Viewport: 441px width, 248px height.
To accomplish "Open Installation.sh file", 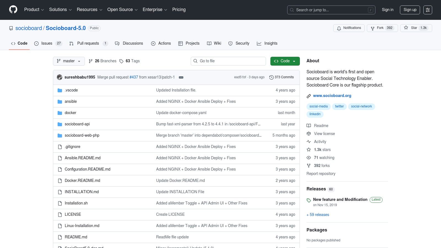I will point(76,203).
